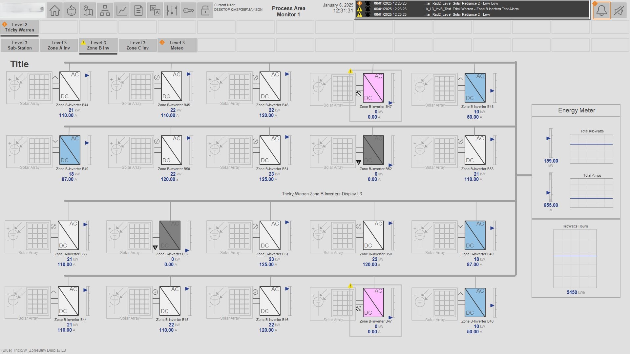
Task: Click the previous display history icon
Action: (72, 10)
